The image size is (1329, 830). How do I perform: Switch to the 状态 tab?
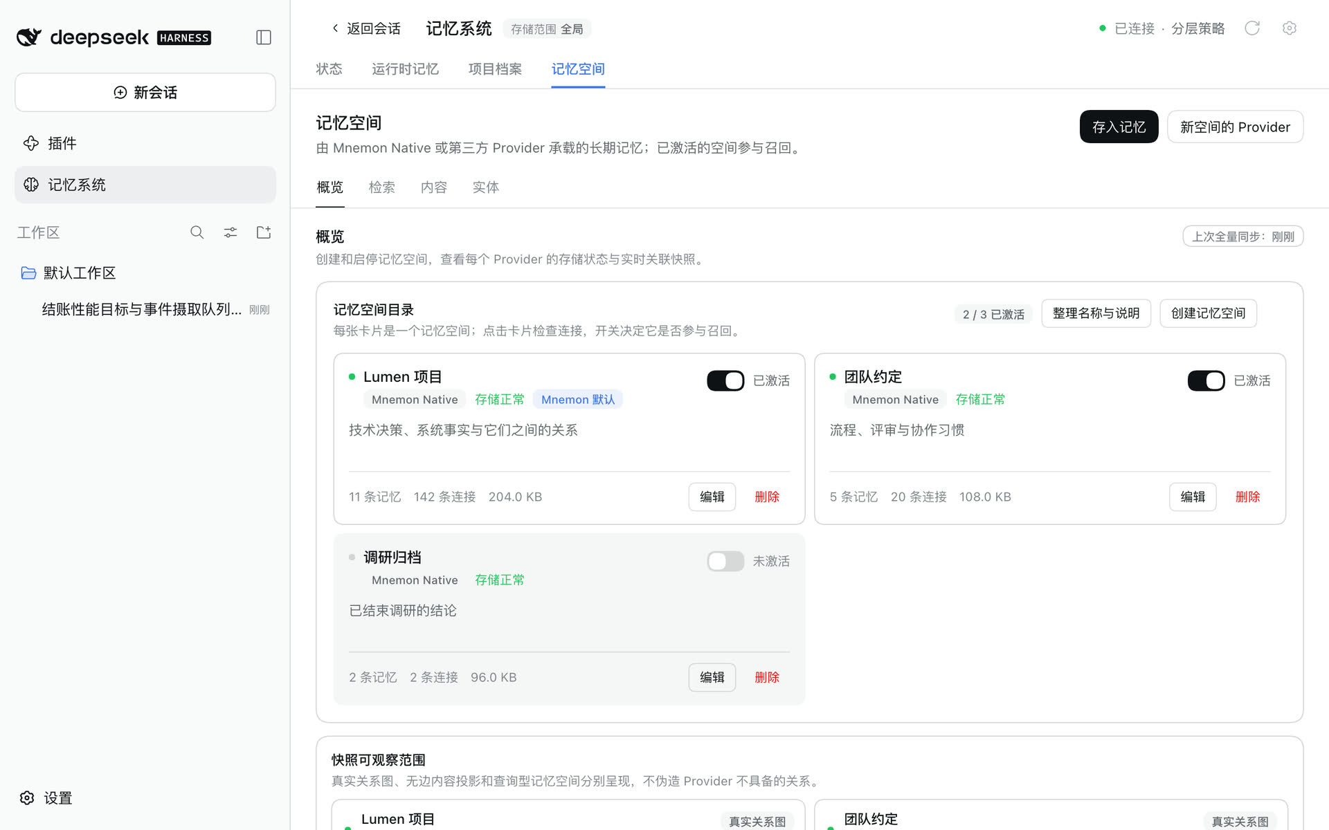(x=329, y=69)
